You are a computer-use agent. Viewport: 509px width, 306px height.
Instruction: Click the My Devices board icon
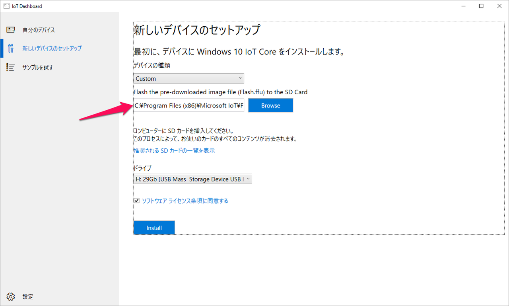(11, 30)
